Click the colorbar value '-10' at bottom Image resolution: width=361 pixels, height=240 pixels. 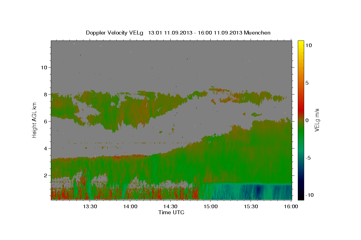pyautogui.click(x=310, y=195)
